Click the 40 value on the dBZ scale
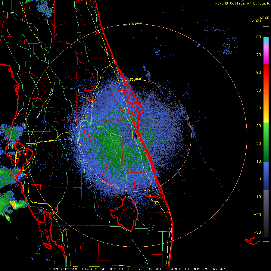This screenshot has height=271, width=271. (x=259, y=108)
